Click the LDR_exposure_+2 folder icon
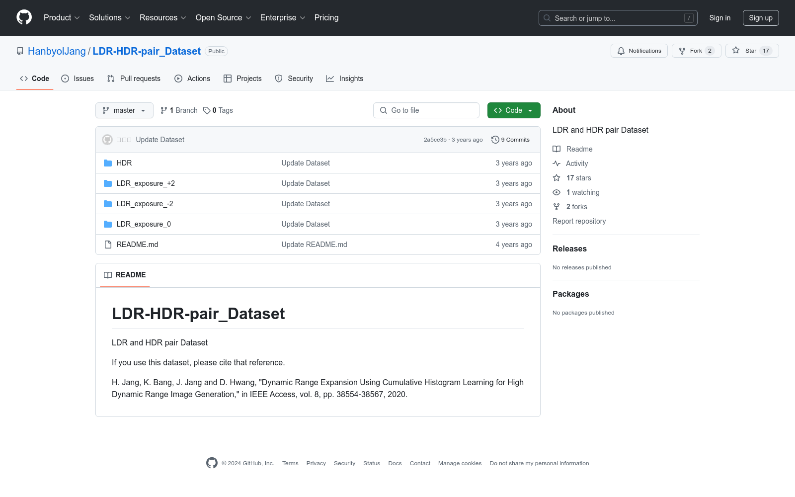Image resolution: width=795 pixels, height=497 pixels. point(108,183)
